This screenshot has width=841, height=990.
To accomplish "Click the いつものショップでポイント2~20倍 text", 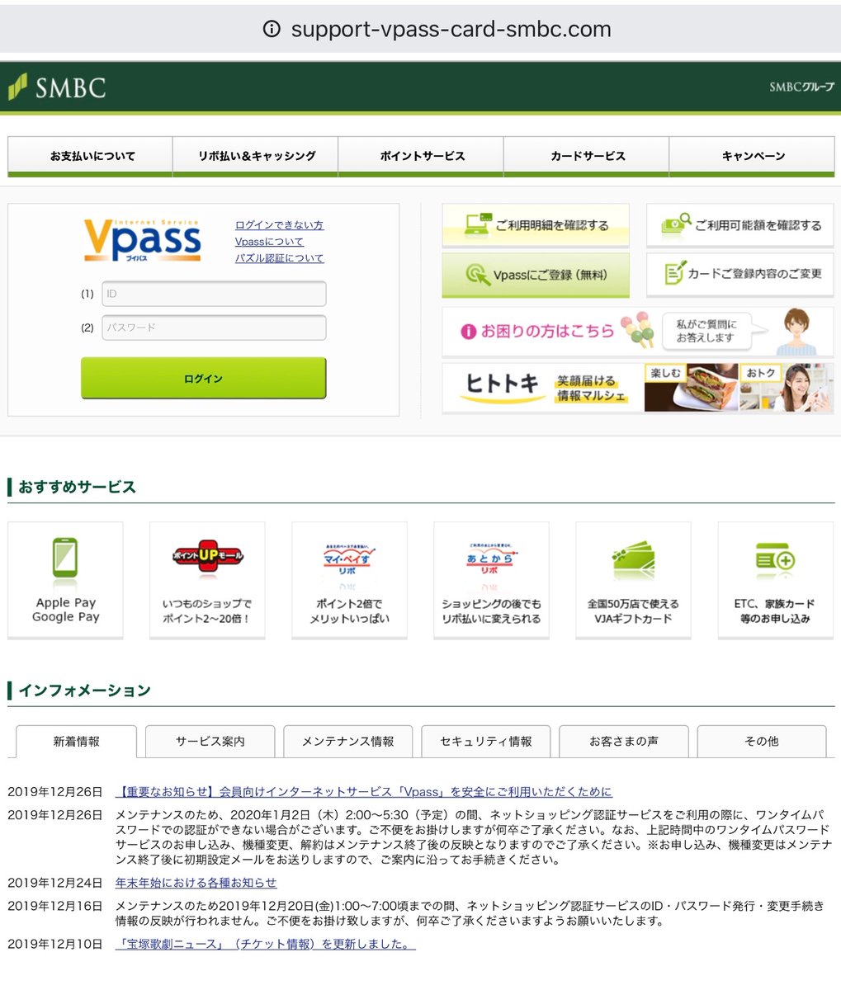I will tap(207, 610).
